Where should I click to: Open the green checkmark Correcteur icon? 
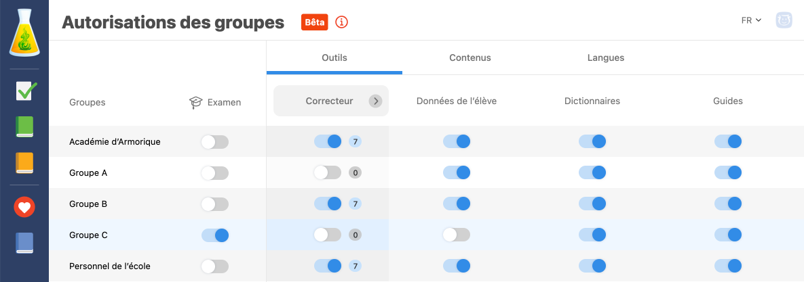[x=25, y=91]
